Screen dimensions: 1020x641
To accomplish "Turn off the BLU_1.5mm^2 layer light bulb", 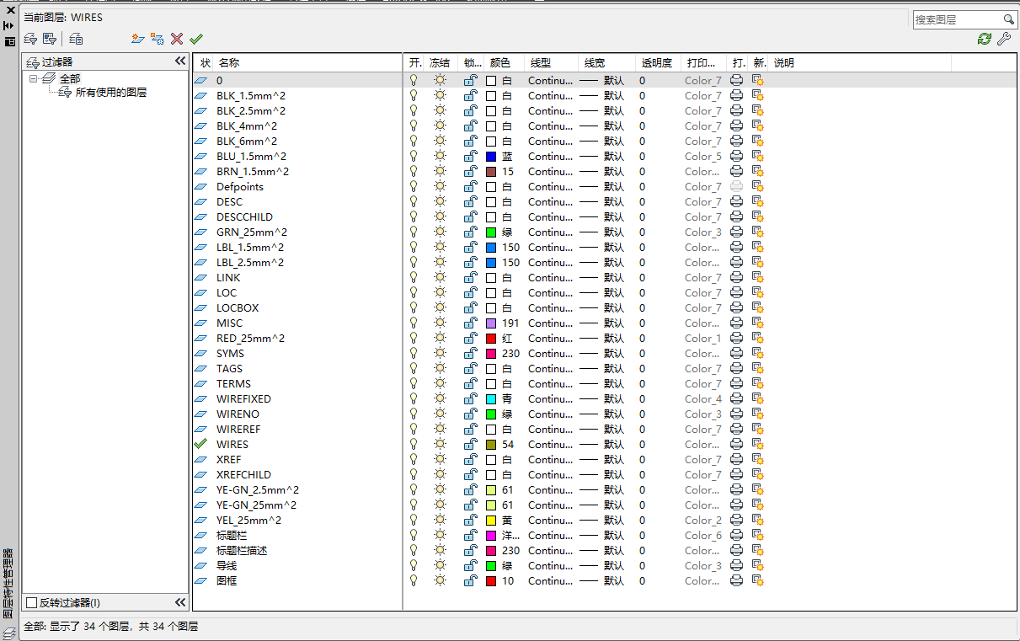I will tap(414, 157).
